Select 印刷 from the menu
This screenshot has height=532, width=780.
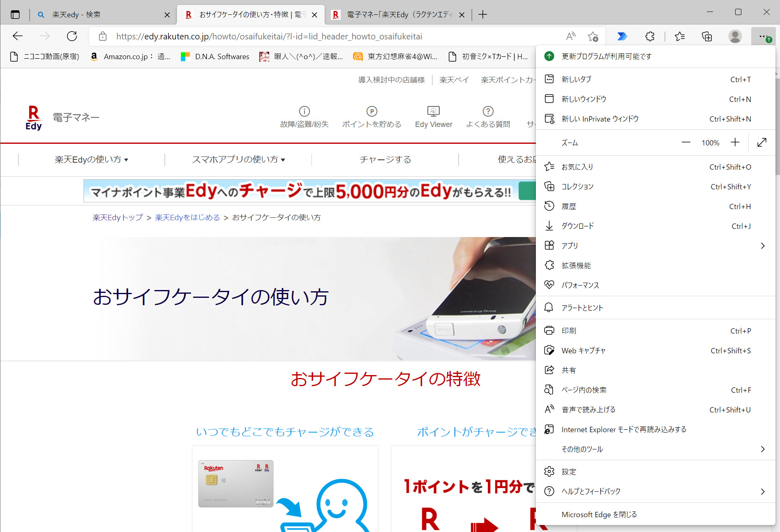(x=655, y=331)
